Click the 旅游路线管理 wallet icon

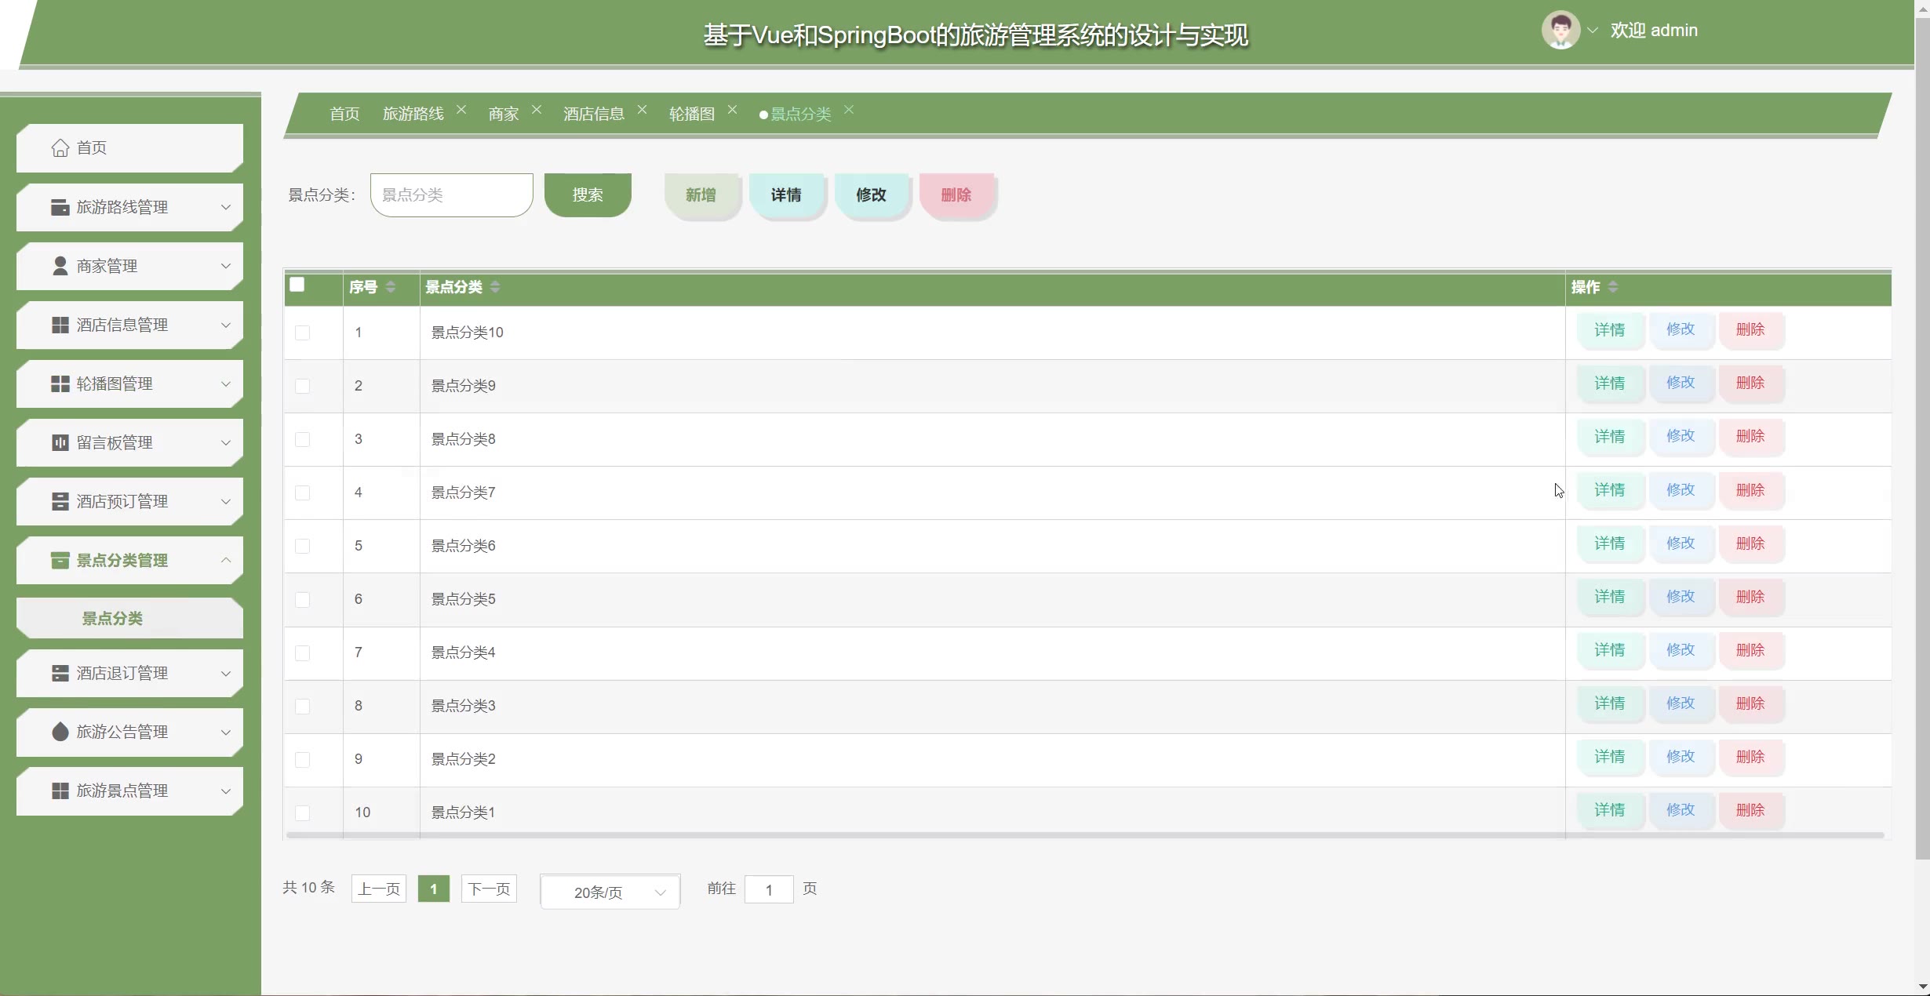(x=60, y=207)
